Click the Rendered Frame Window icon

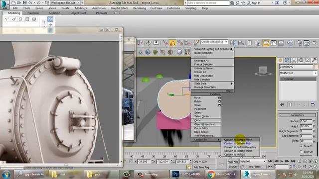307,43
